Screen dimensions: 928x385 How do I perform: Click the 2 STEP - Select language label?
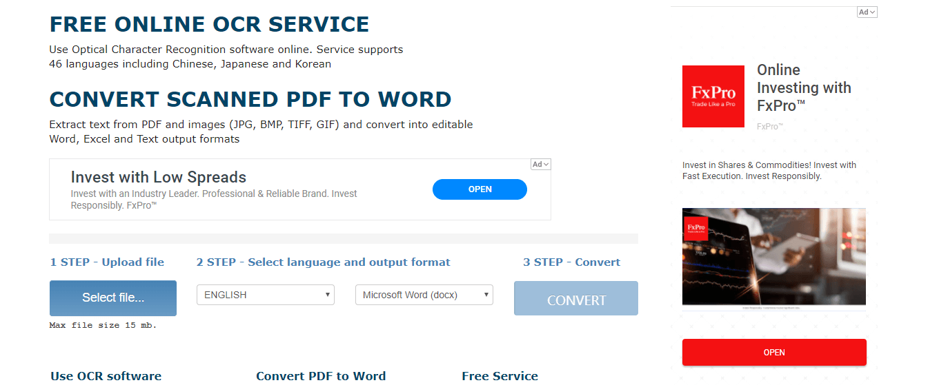(323, 262)
